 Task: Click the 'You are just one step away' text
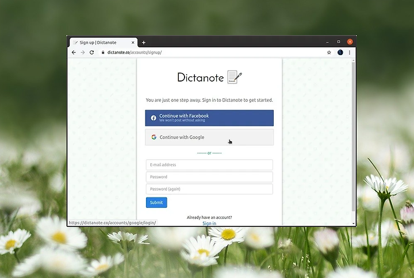tap(209, 100)
